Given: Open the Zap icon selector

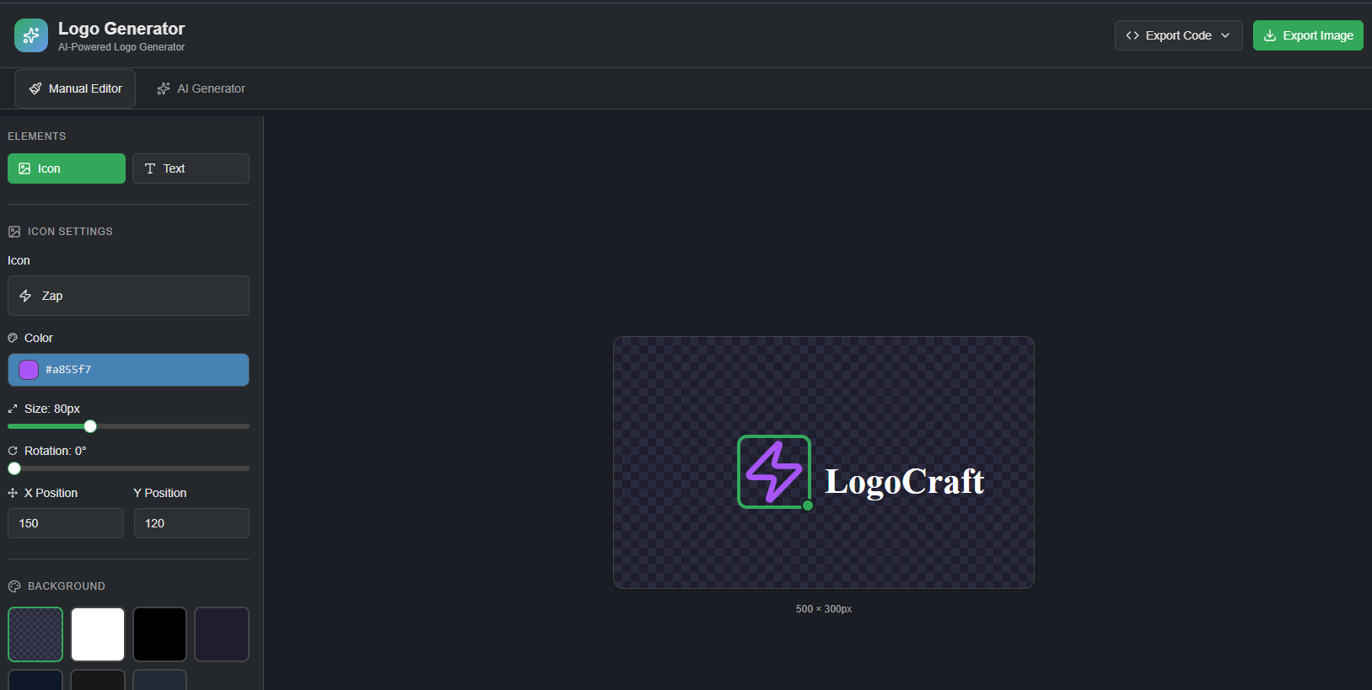Looking at the screenshot, I should tap(128, 296).
